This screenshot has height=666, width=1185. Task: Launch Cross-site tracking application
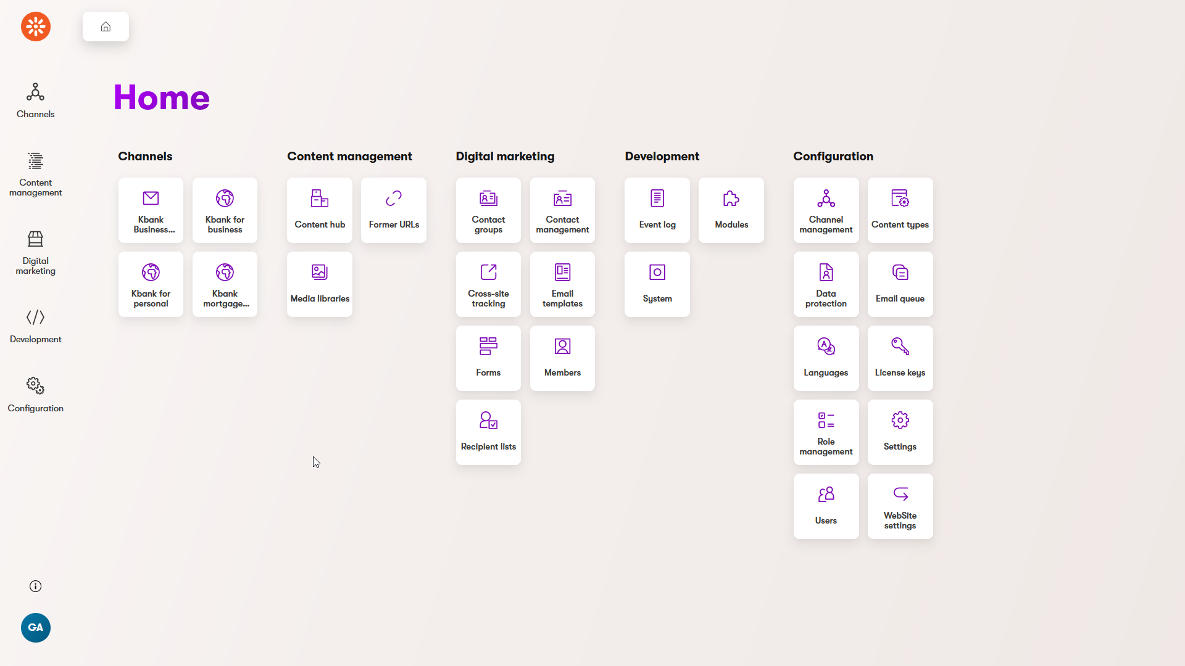pos(488,284)
